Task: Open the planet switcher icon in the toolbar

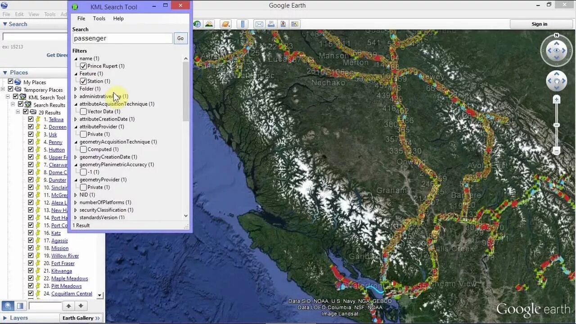Action: [226, 24]
